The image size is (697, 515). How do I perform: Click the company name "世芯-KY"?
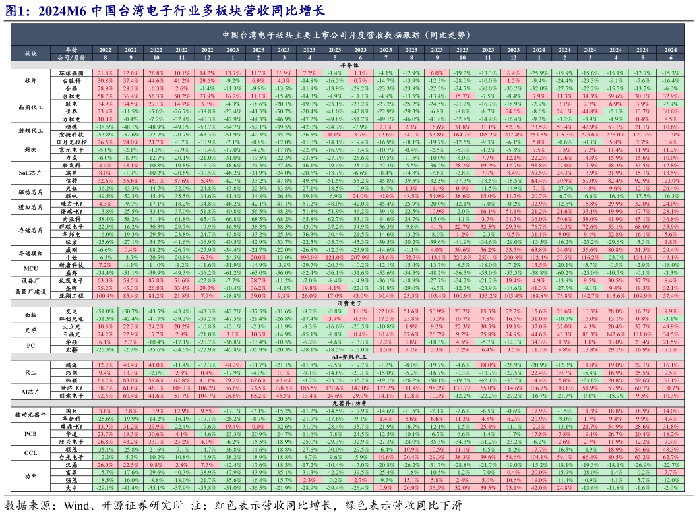[72, 388]
